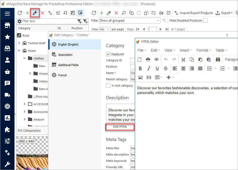The width and height of the screenshot is (238, 170).
Task: Switch to English (English) tab
Action: [75, 44]
